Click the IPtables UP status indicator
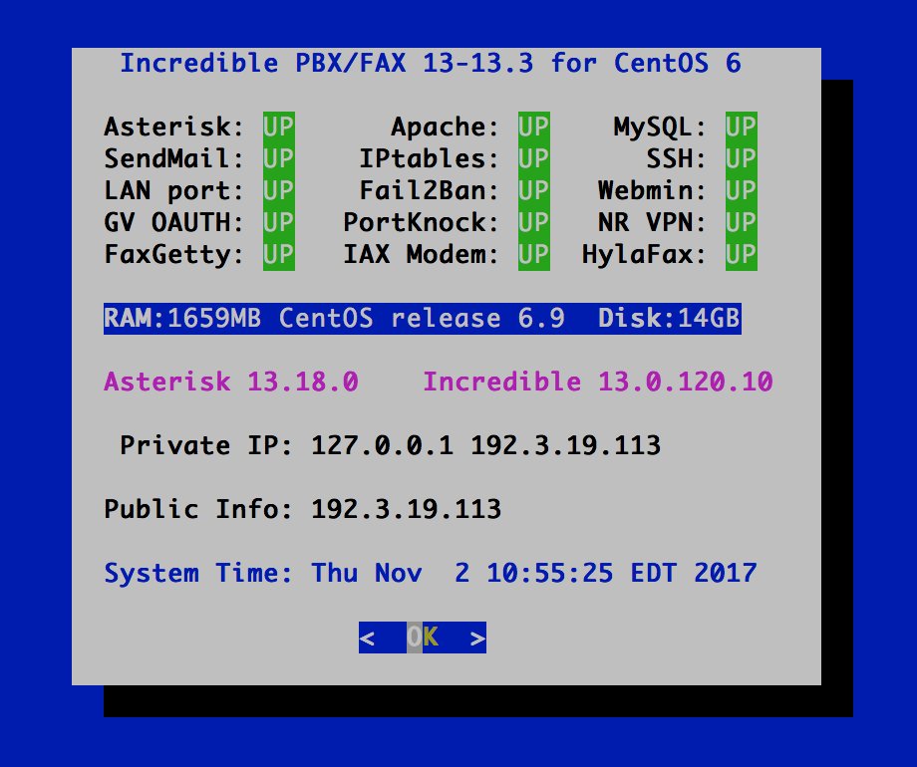 pyautogui.click(x=534, y=159)
